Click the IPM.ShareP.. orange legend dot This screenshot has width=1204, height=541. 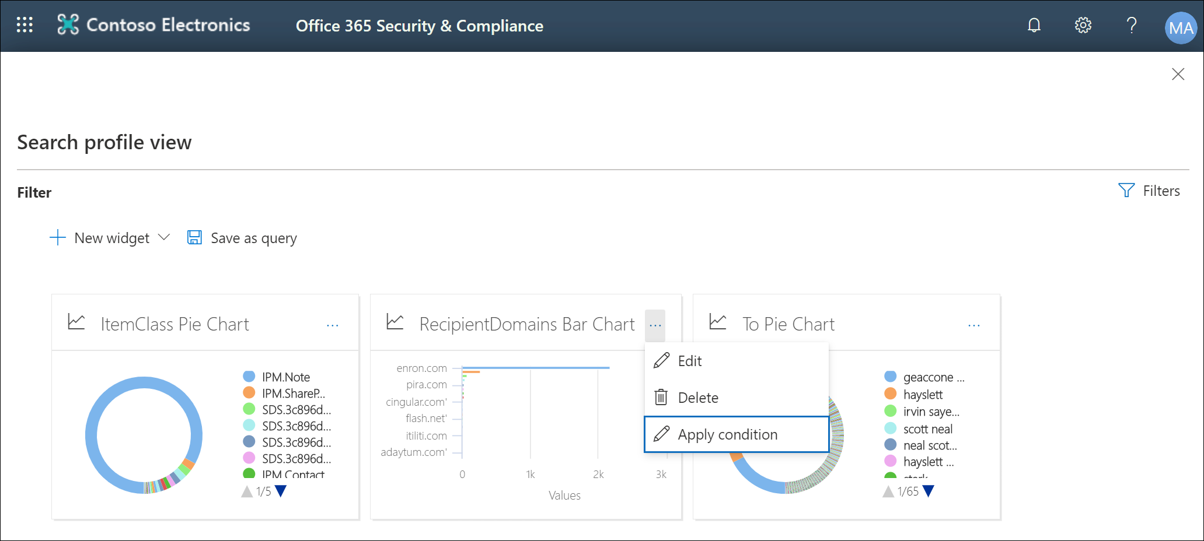pyautogui.click(x=249, y=393)
